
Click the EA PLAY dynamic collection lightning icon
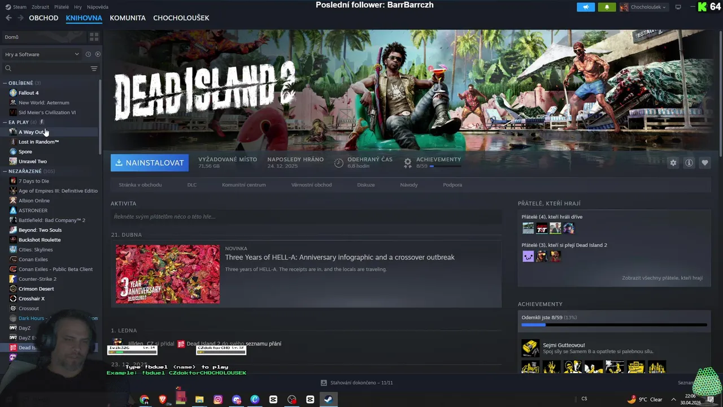click(42, 122)
